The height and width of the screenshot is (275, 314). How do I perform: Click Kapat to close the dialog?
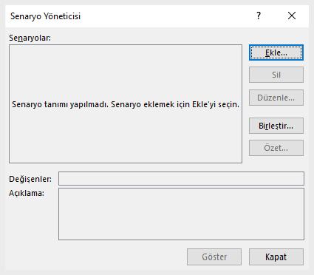tap(276, 257)
